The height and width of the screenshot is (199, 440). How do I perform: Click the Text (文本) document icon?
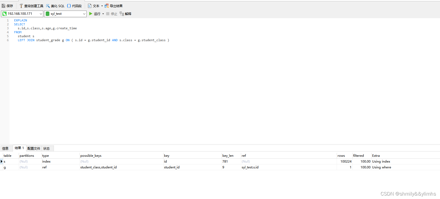(x=90, y=6)
